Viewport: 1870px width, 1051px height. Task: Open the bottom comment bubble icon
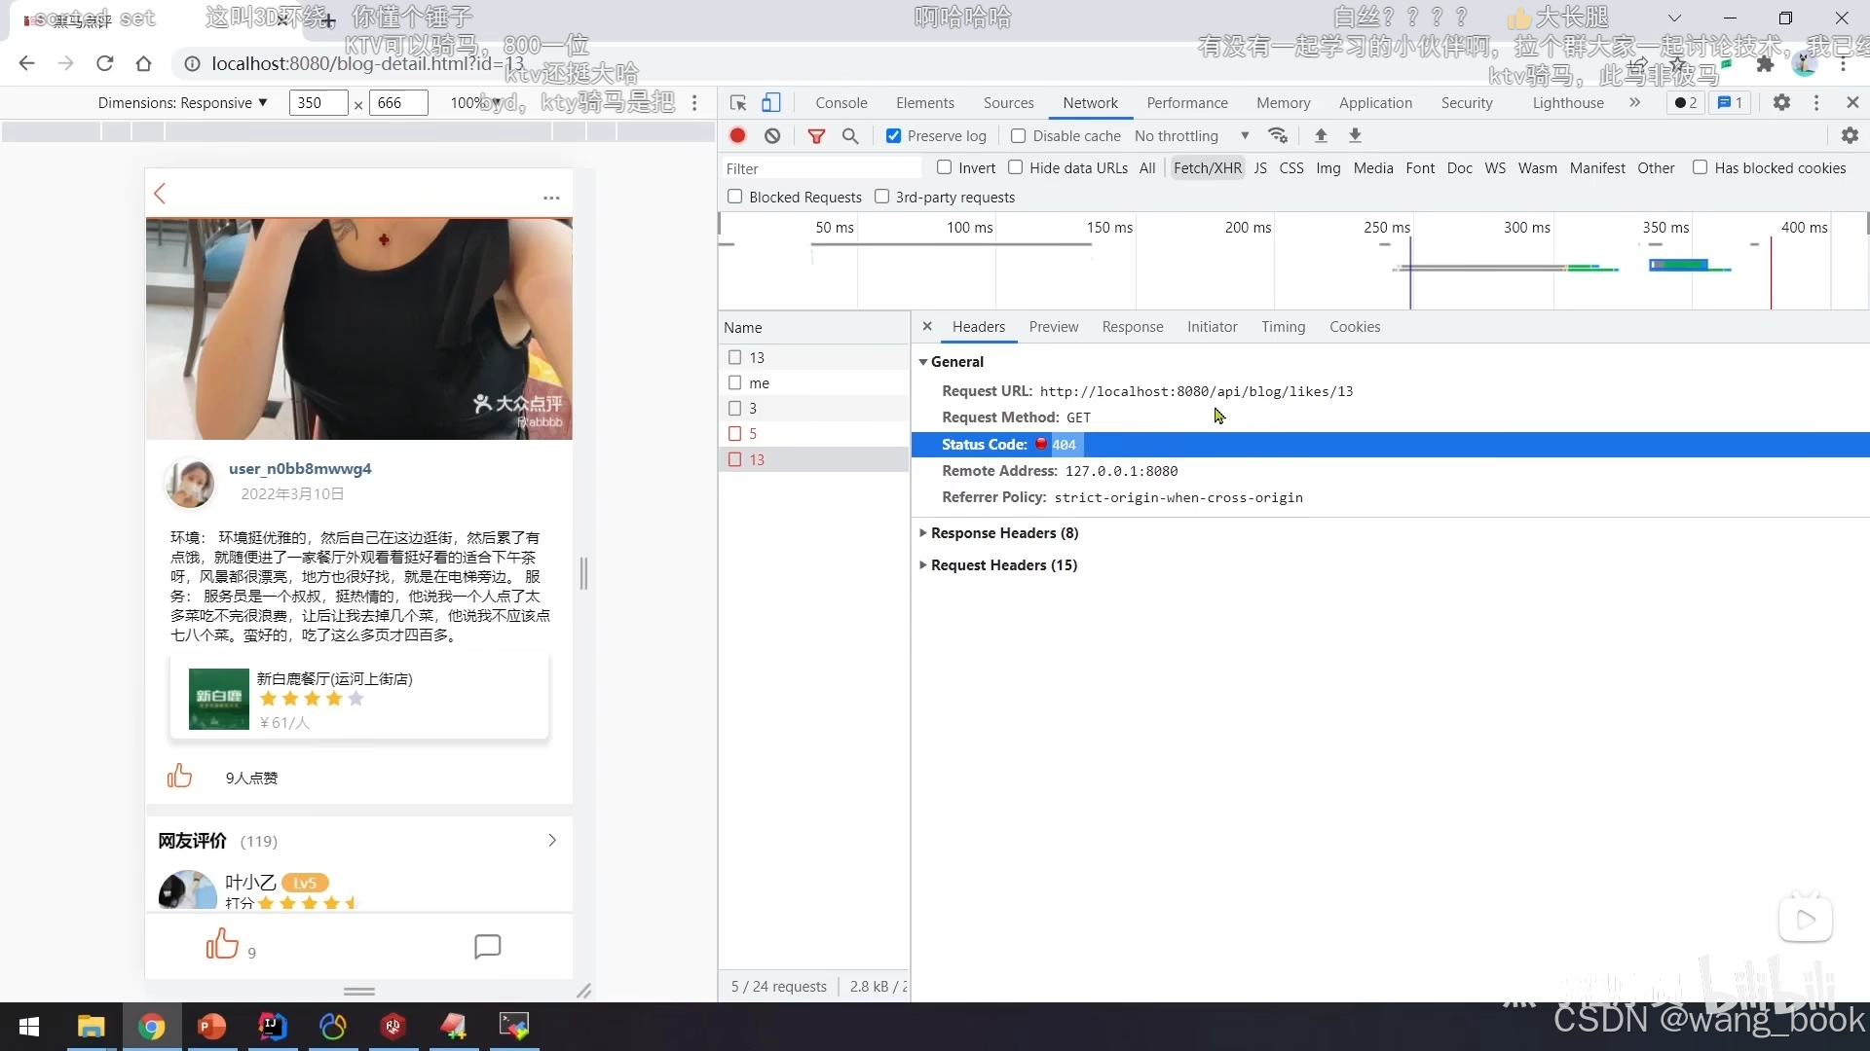pyautogui.click(x=487, y=946)
